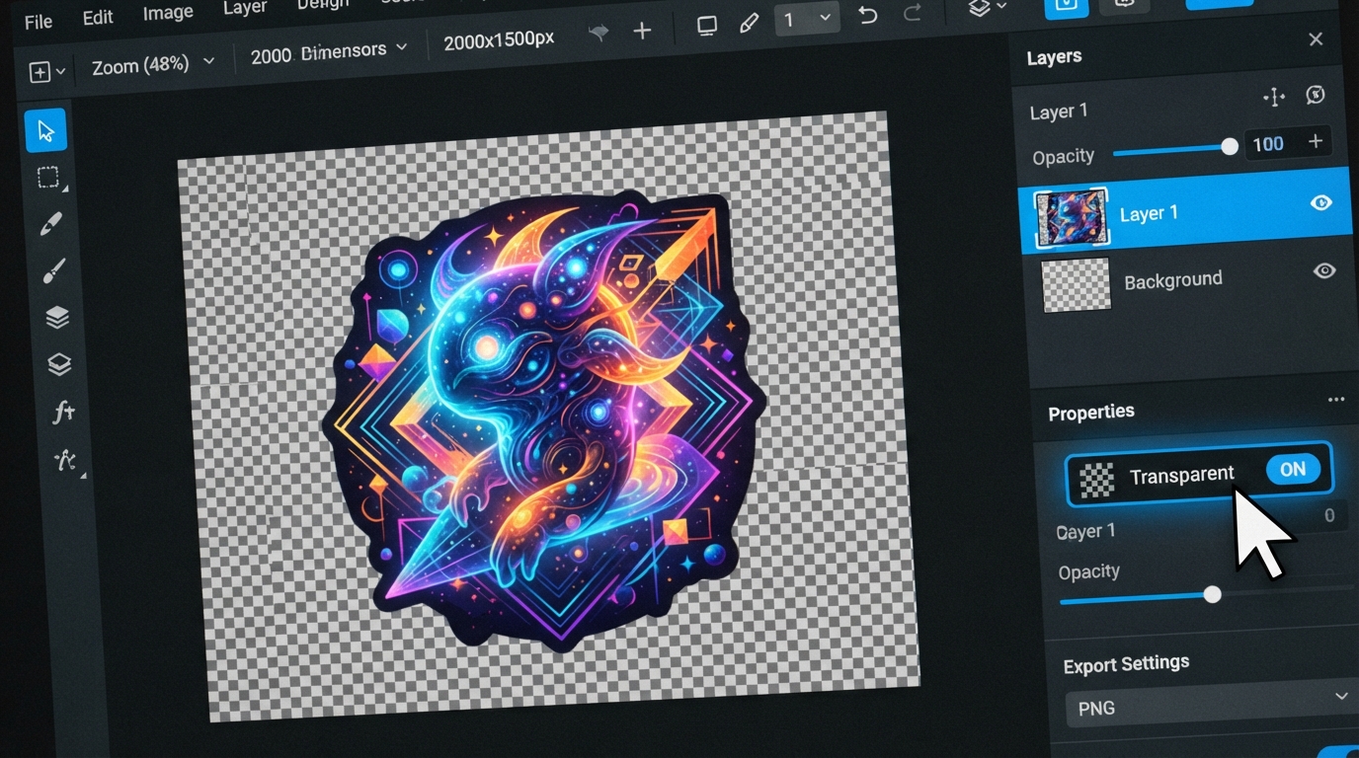Select the arrow Move tool
The width and height of the screenshot is (1359, 758).
point(45,130)
